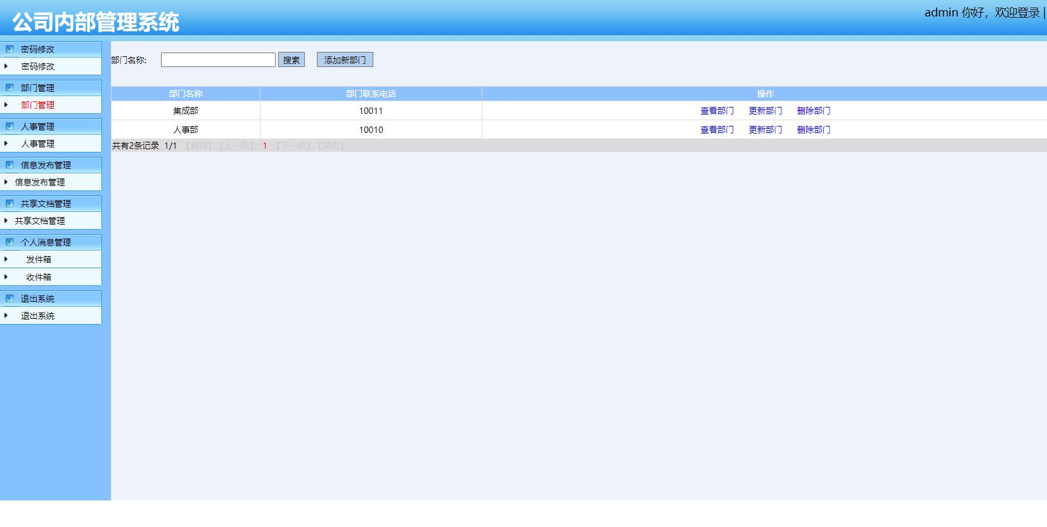Viewport: 1047px width, 527px height.
Task: Delete the 人事部 department via 删除部门
Action: pos(814,130)
